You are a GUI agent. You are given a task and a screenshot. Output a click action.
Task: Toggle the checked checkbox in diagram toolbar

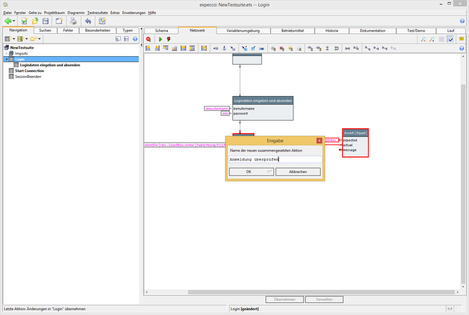(450, 39)
